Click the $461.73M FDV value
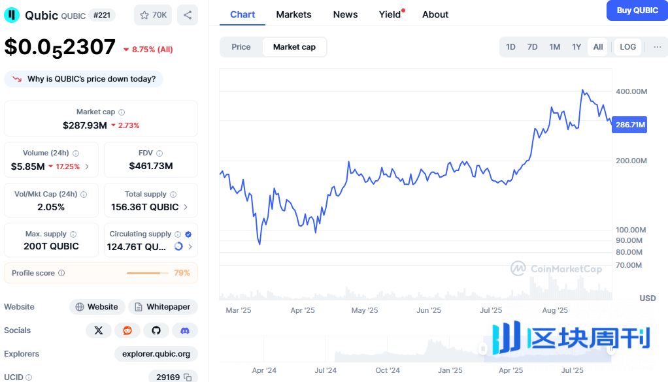 [151, 167]
